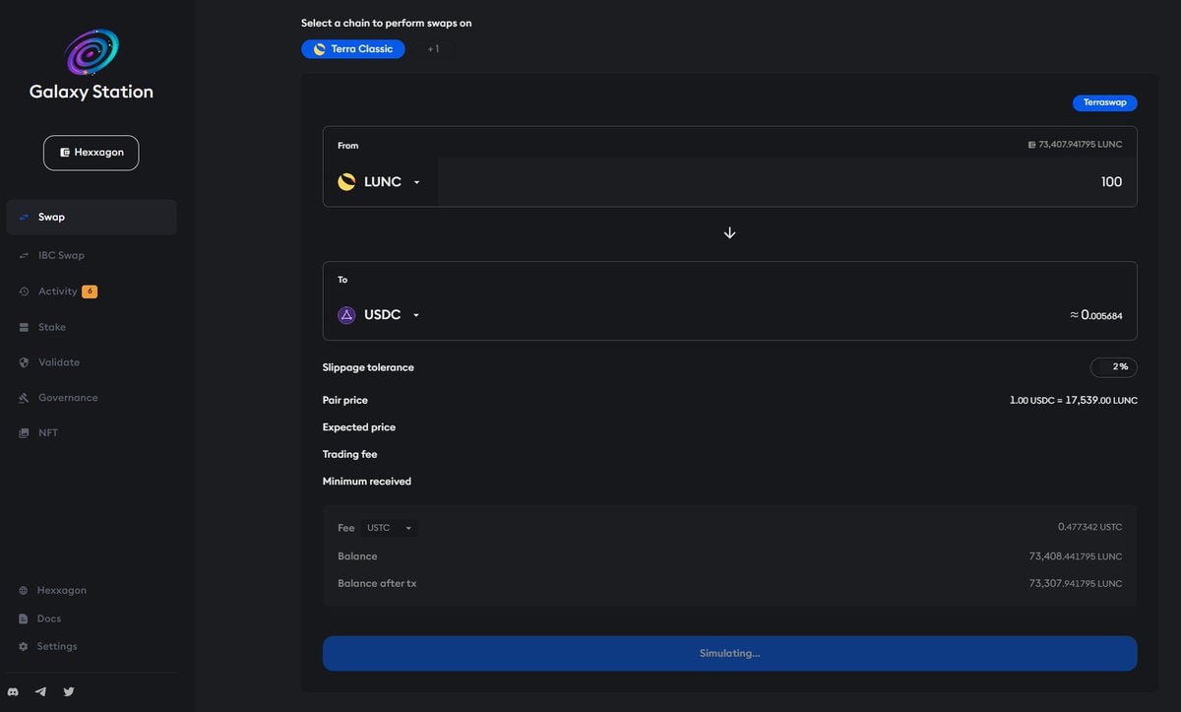1181x712 pixels.
Task: Click the Activity clock icon in sidebar
Action: point(24,291)
